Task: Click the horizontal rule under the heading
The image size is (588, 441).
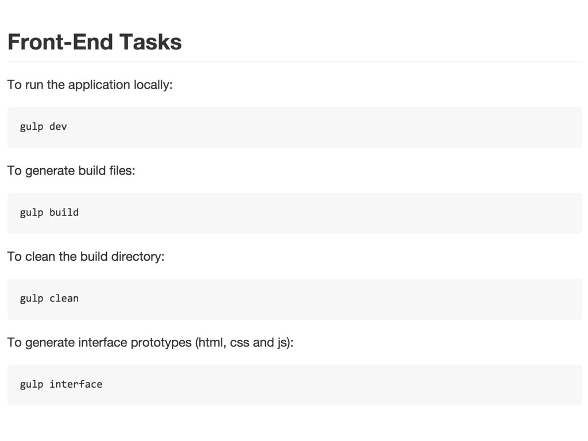Action: (295, 61)
